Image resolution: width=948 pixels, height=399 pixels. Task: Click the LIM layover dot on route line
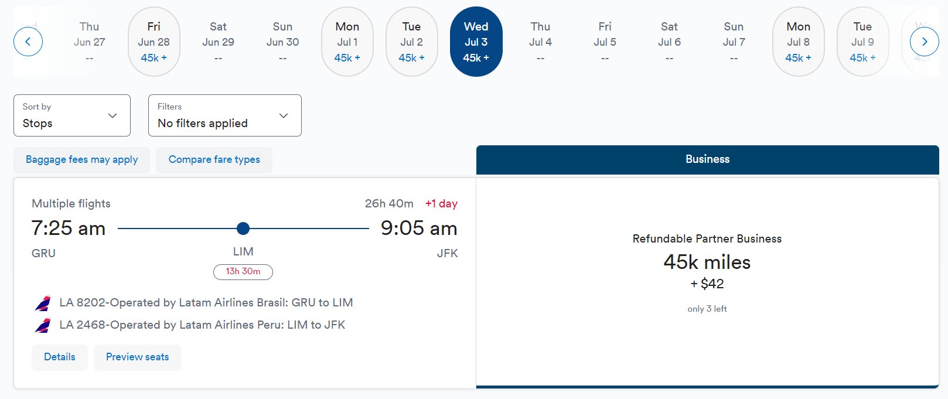point(243,229)
